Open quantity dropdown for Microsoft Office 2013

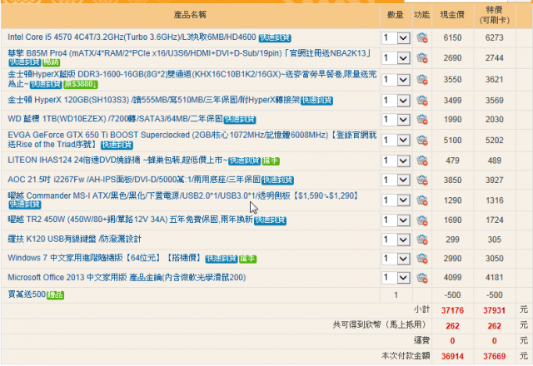(396, 277)
